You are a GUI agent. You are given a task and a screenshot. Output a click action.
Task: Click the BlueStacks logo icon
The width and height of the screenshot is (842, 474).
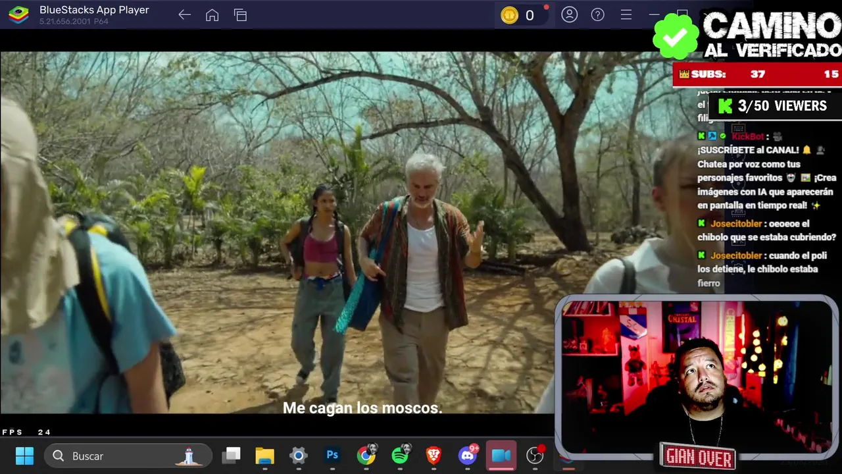point(18,14)
